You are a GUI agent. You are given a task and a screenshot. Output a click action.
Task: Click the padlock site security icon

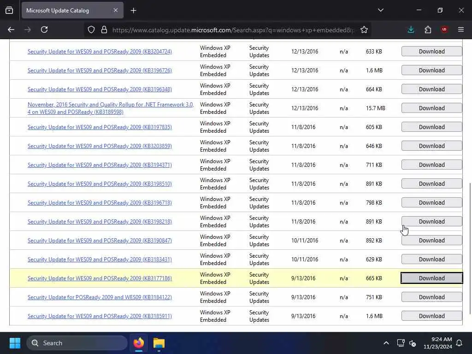tap(104, 30)
